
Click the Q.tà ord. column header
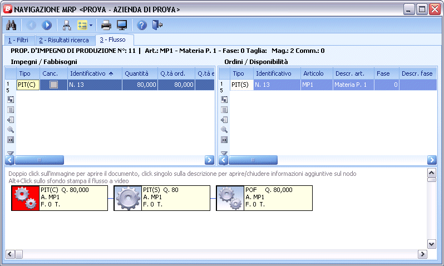176,73
